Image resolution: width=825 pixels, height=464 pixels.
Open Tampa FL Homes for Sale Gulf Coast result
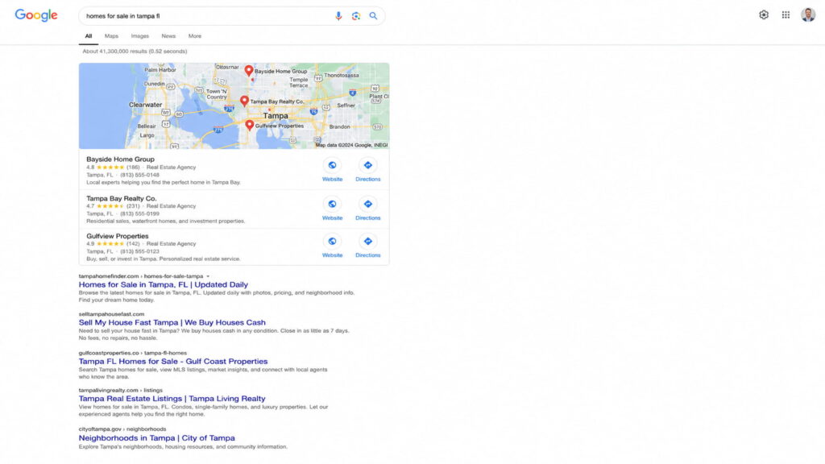click(x=173, y=362)
